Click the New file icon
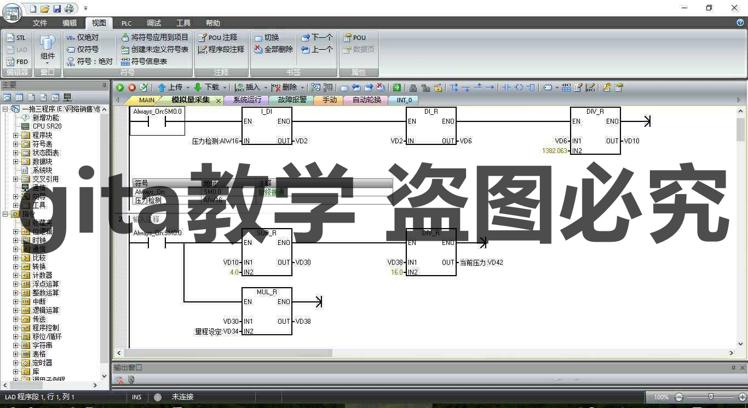748x408 pixels. [x=33, y=8]
